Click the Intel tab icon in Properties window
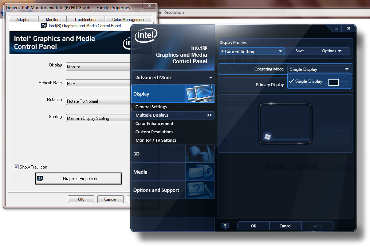Image resolution: width=370 pixels, height=247 pixels. (x=44, y=26)
